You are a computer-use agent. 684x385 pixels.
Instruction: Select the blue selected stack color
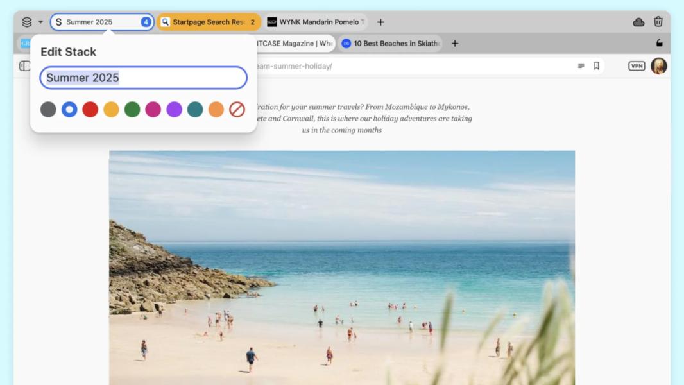[69, 110]
